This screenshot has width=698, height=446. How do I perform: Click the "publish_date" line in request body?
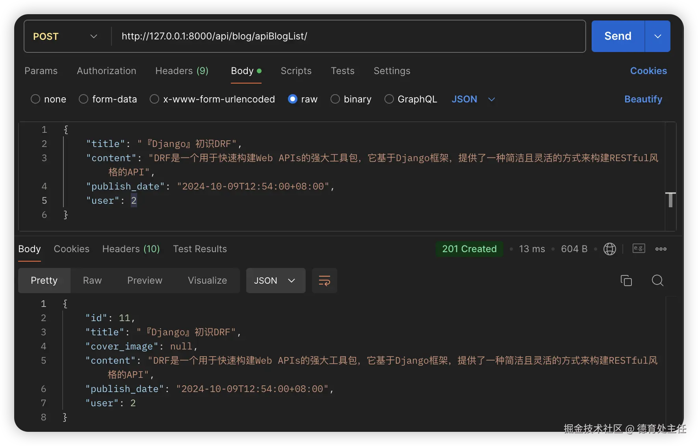(x=210, y=186)
